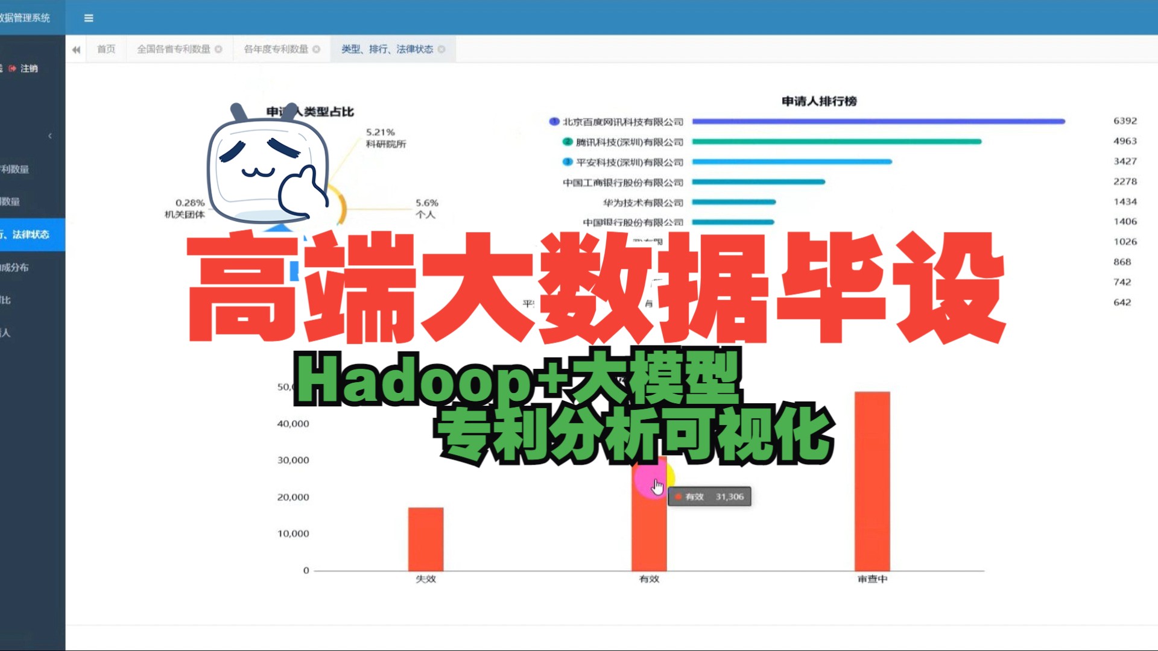
Task: Close the 各年度专利数量 tab
Action: 317,49
